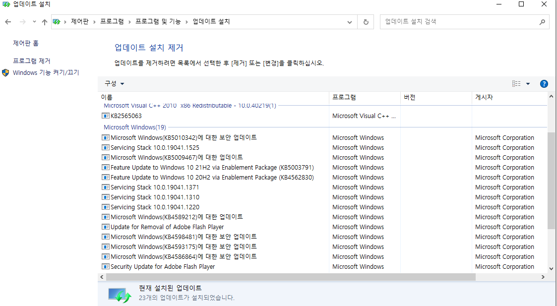
Task: Click the installed updates details pane icon
Action: point(120,295)
